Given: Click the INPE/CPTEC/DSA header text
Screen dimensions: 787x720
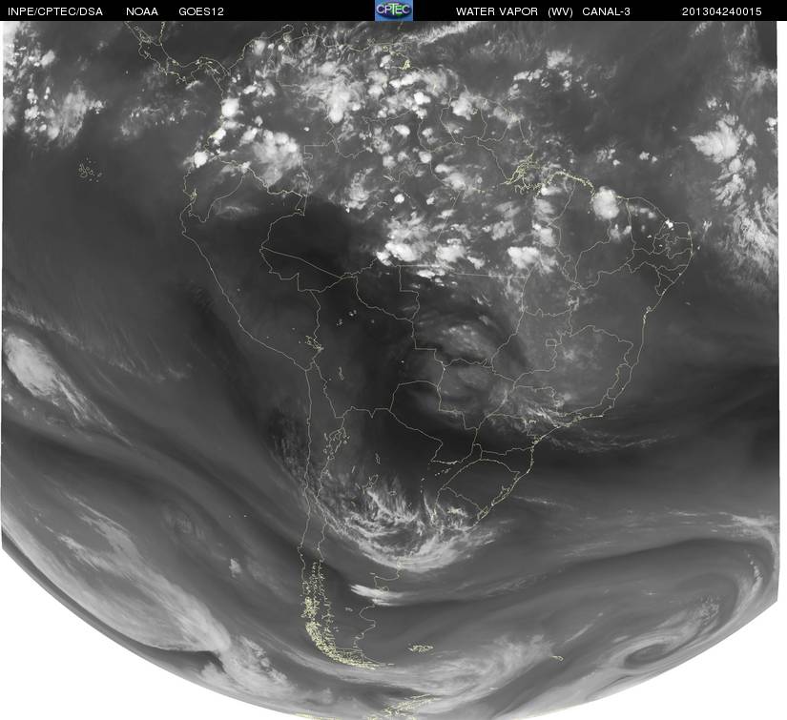Looking at the screenshot, I should [x=55, y=11].
